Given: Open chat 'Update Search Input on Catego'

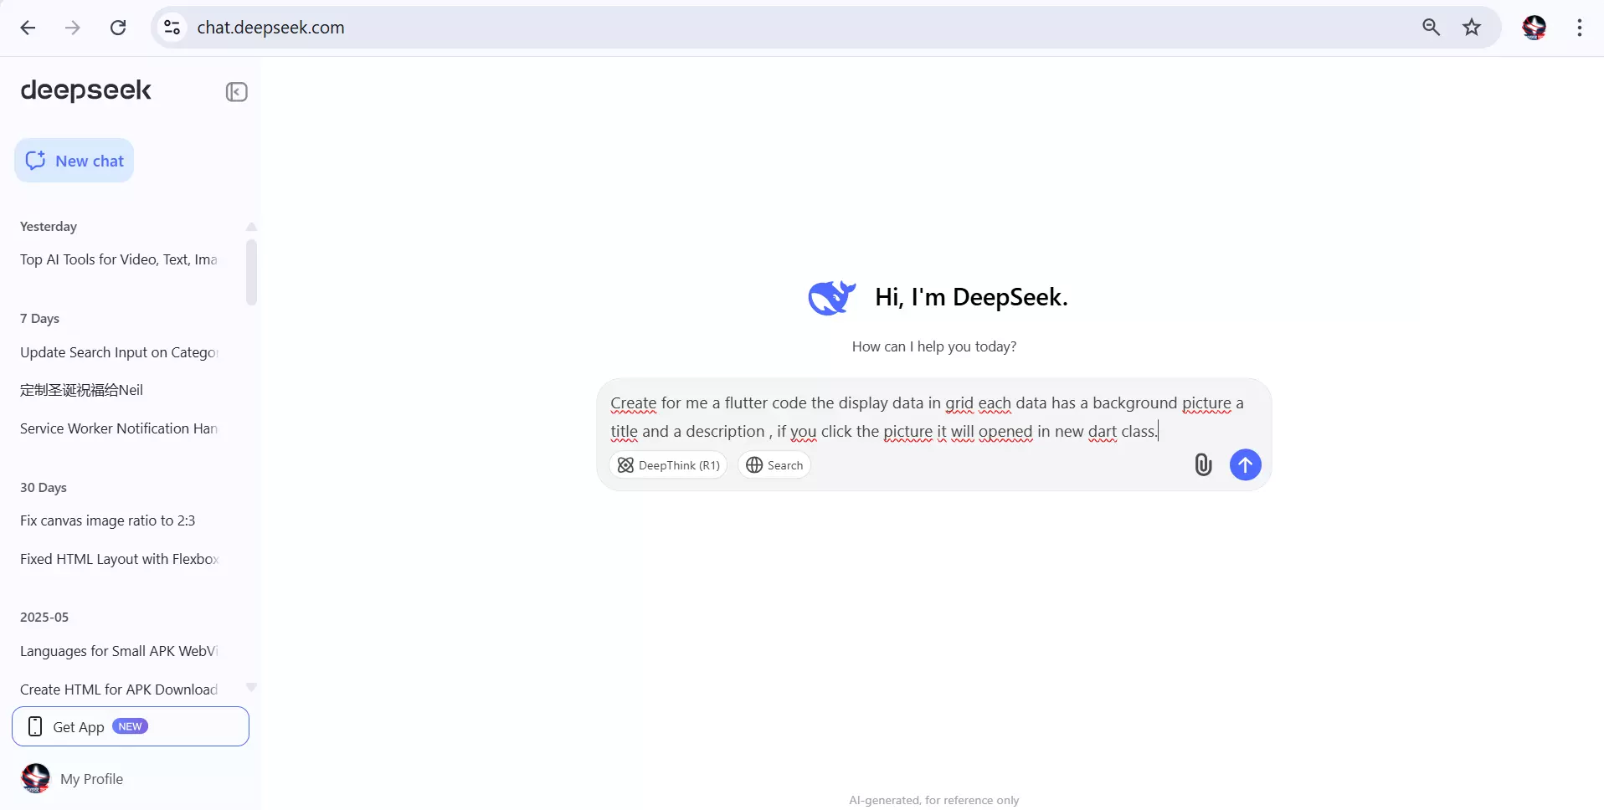Looking at the screenshot, I should pos(119,352).
